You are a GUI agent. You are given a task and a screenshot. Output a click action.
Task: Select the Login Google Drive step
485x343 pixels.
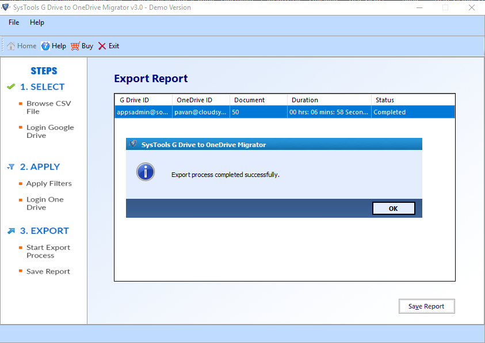point(50,132)
